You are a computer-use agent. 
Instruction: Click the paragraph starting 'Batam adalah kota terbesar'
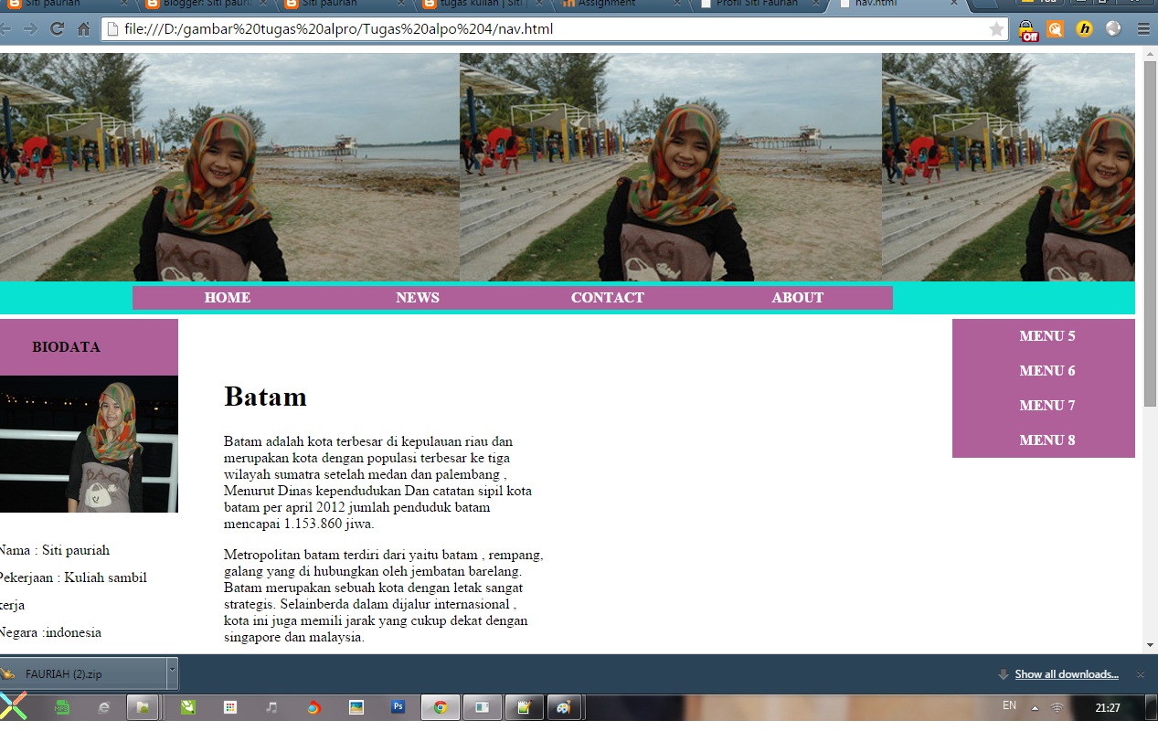point(379,482)
